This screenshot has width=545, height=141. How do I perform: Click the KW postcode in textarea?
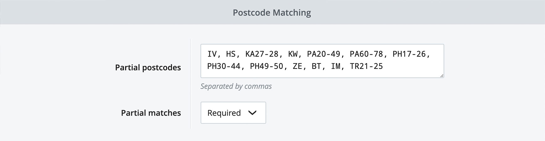click(293, 54)
